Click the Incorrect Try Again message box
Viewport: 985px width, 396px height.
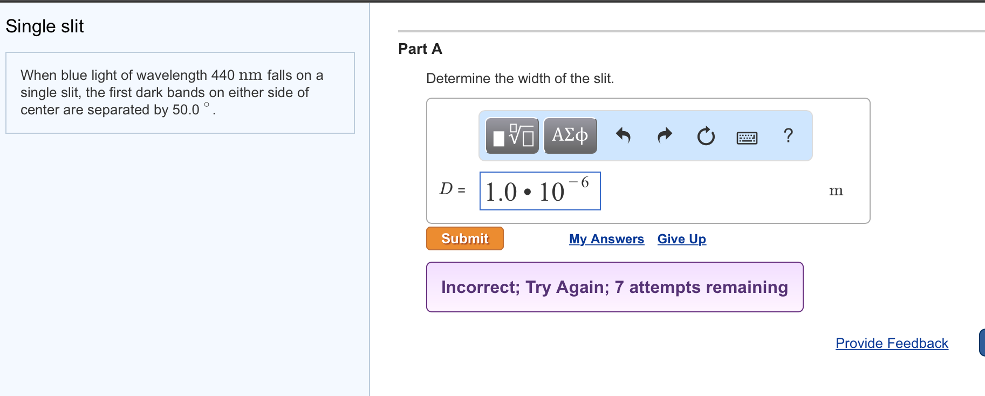click(614, 286)
